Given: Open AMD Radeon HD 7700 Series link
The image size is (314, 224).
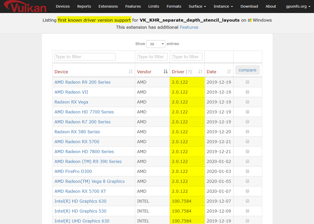Looking at the screenshot, I should pyautogui.click(x=84, y=112).
